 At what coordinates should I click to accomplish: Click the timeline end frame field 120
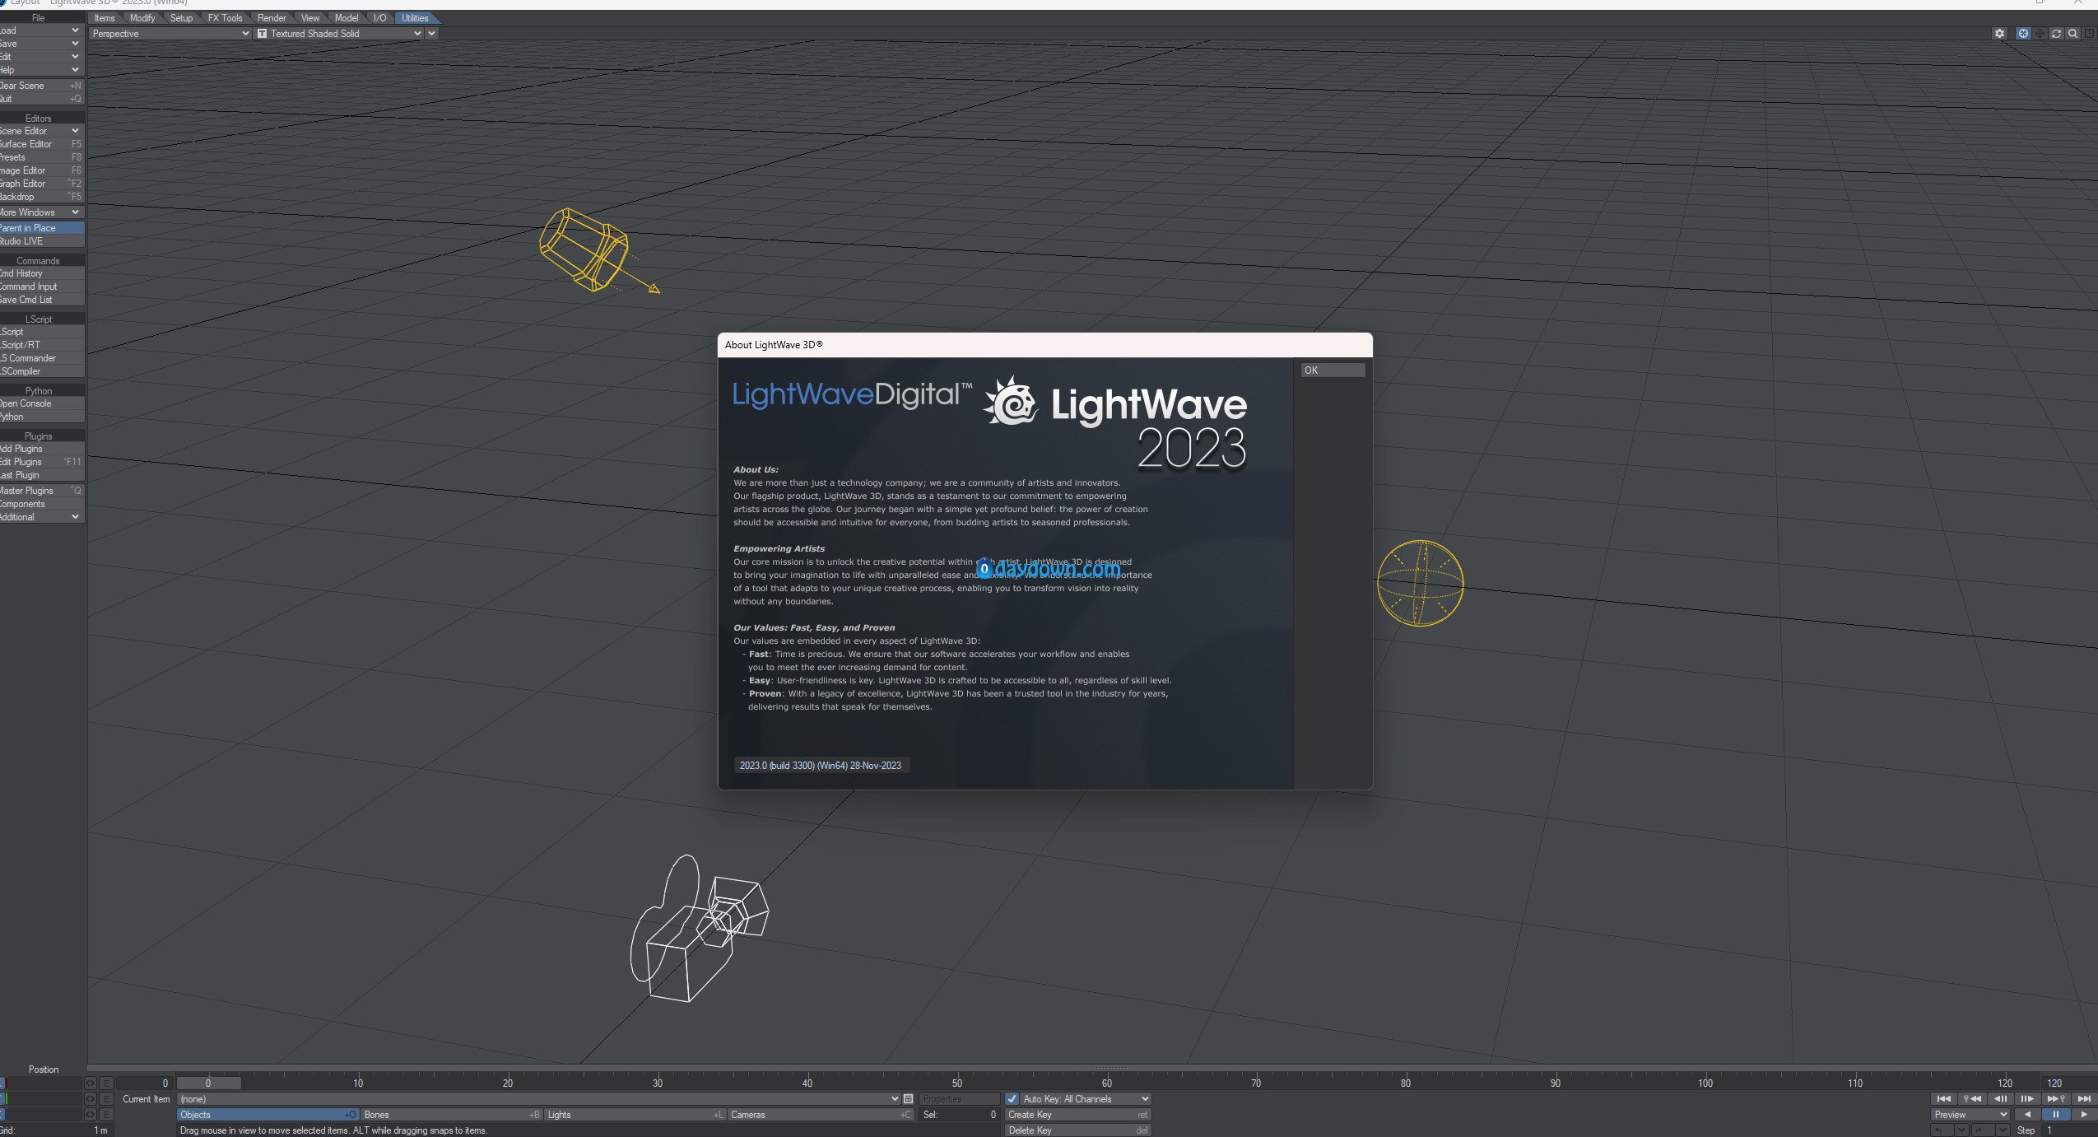(2068, 1083)
